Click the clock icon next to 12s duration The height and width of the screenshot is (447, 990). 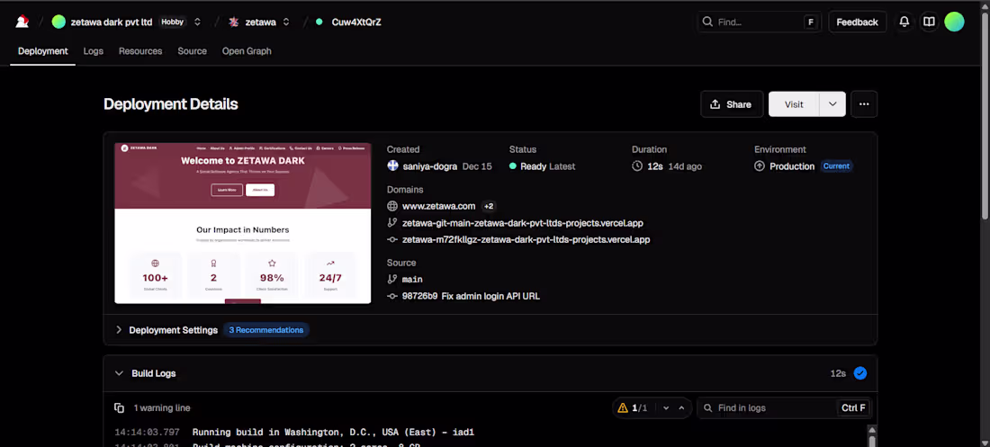(x=637, y=166)
